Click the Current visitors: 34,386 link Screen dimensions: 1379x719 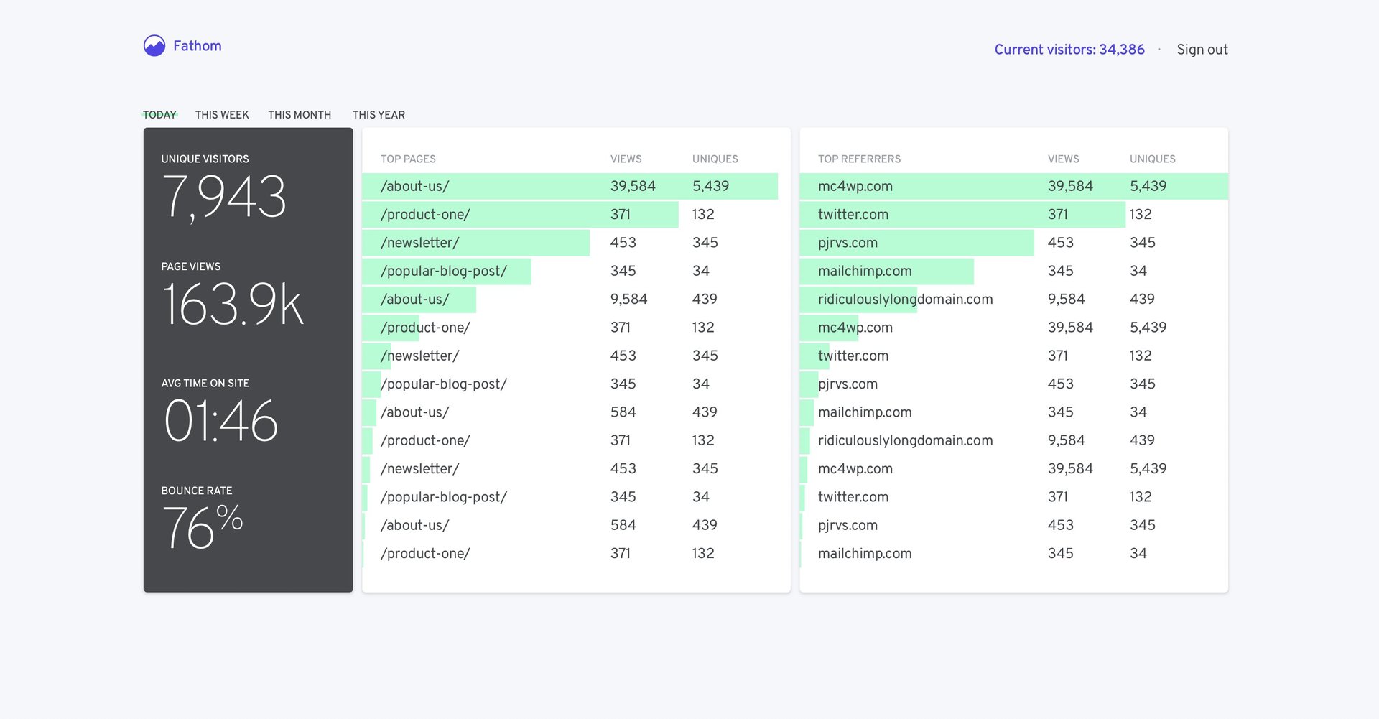tap(1069, 49)
